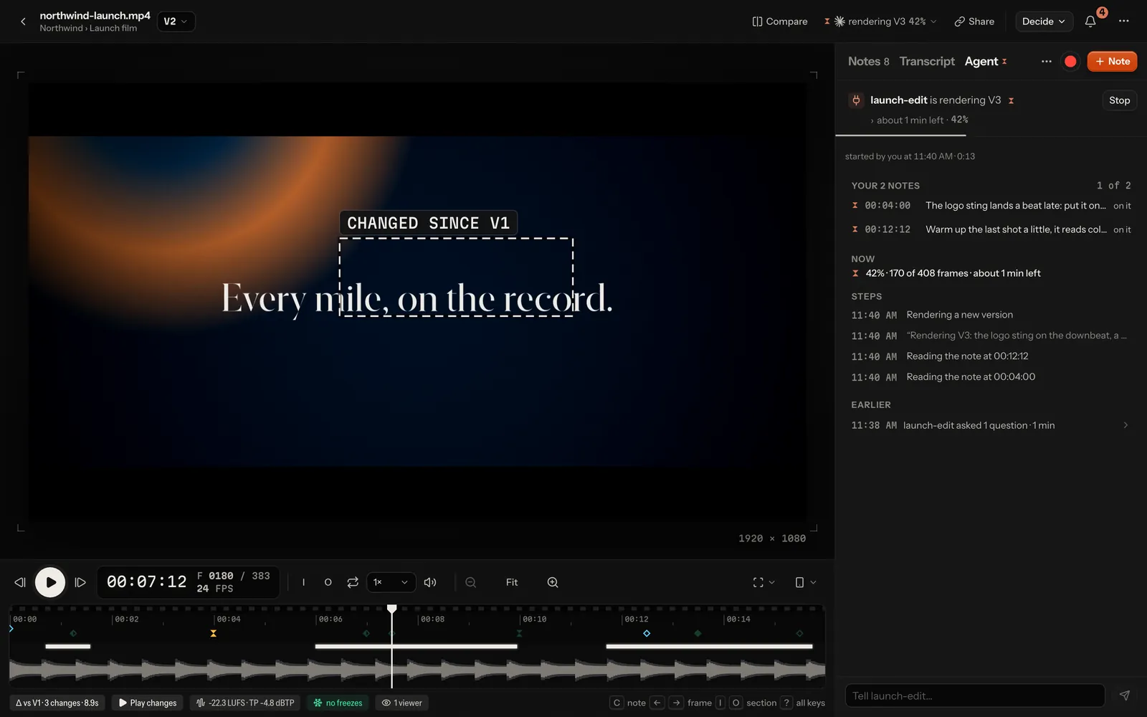Open Compare view
This screenshot has width=1147, height=717.
[780, 22]
